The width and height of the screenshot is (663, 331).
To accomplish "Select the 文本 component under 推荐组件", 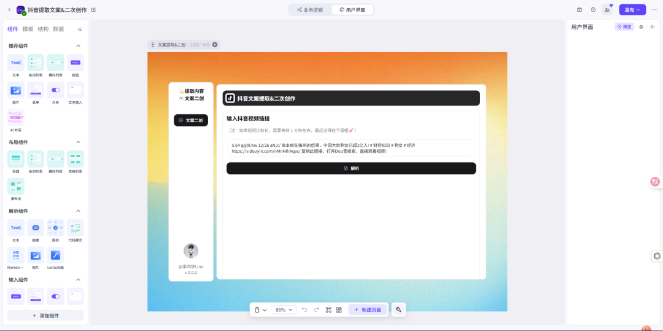I will (15, 63).
